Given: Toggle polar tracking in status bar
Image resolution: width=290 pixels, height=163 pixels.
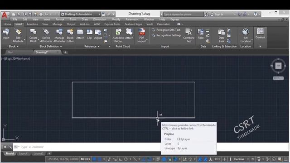Looking at the screenshot, I should pos(126,159).
